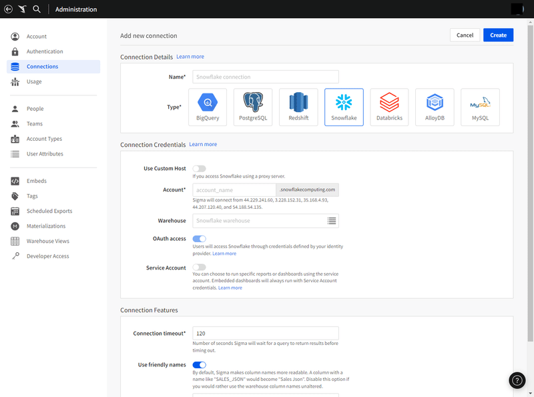Click the Developer Access key icon
Screen dimensions: 534x397
pos(15,256)
